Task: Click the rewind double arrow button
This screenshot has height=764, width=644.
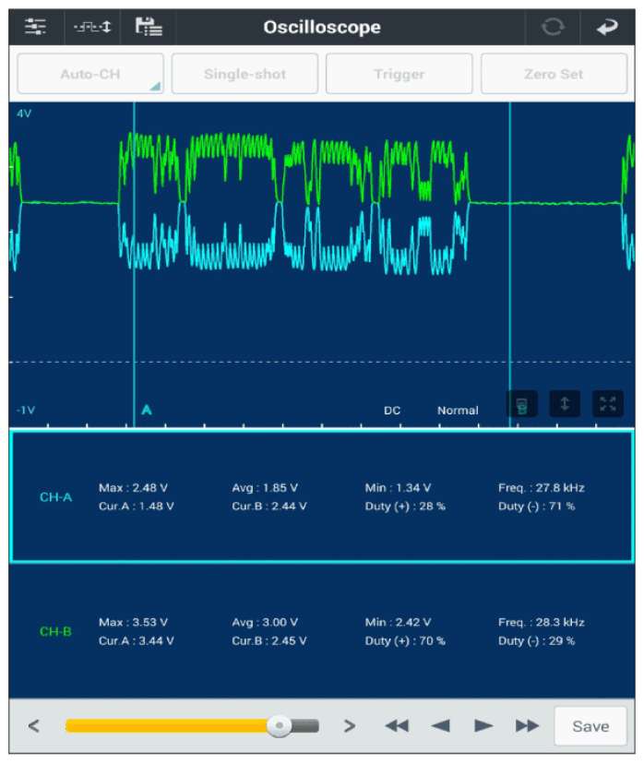Action: click(397, 726)
